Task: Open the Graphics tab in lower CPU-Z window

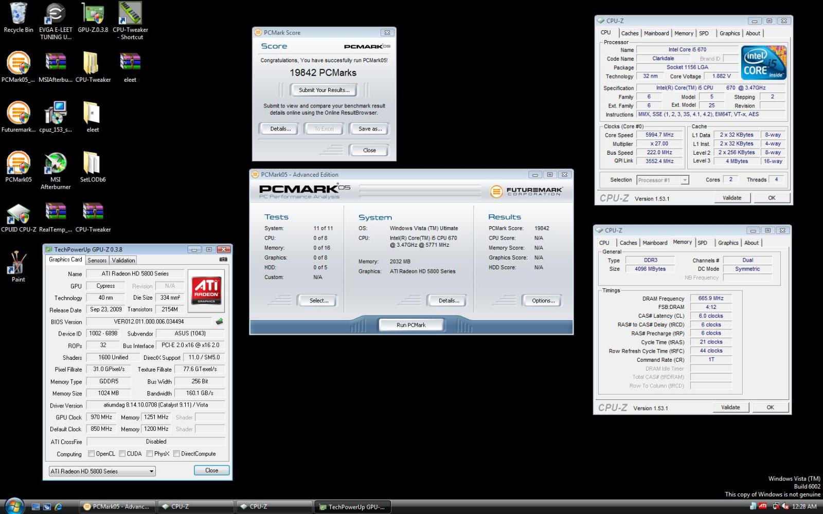Action: click(728, 243)
